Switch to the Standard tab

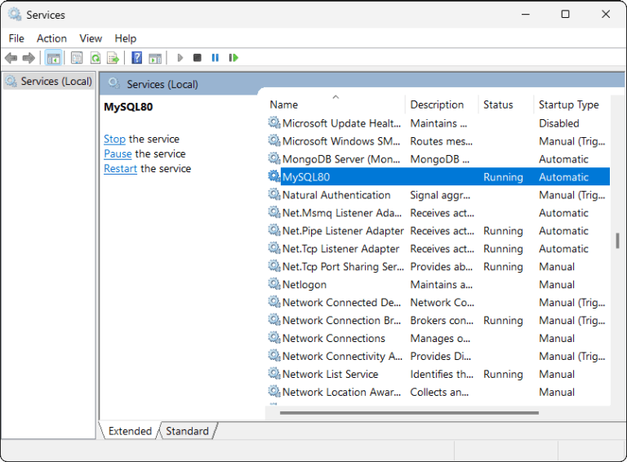click(187, 431)
